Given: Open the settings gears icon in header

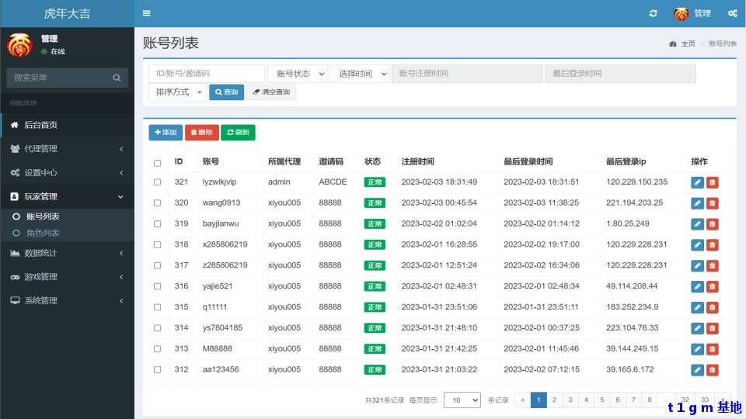Looking at the screenshot, I should click(x=732, y=13).
